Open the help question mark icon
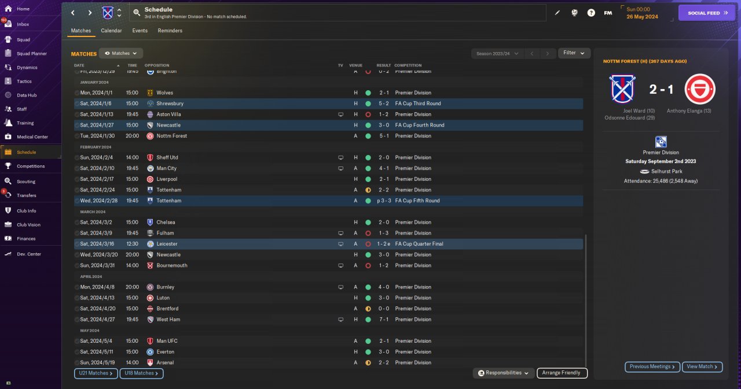Image resolution: width=741 pixels, height=389 pixels. (591, 13)
